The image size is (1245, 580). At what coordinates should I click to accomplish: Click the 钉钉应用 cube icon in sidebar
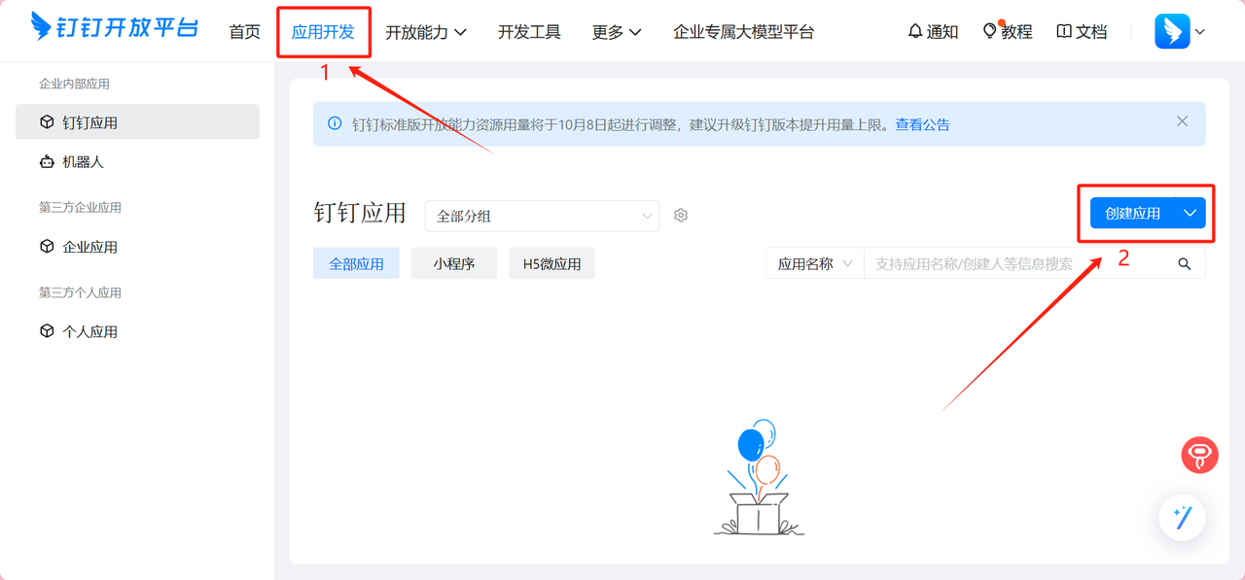point(47,122)
